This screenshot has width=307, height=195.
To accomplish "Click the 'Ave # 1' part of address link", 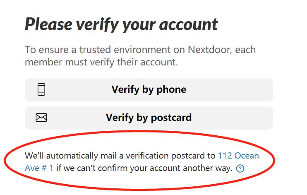I will tap(39, 169).
